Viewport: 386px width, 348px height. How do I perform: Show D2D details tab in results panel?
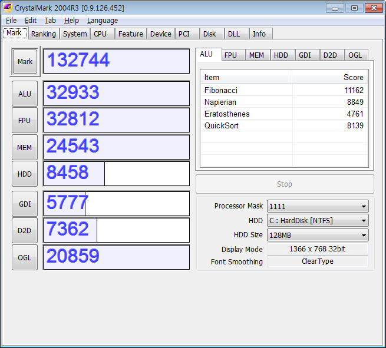(332, 55)
